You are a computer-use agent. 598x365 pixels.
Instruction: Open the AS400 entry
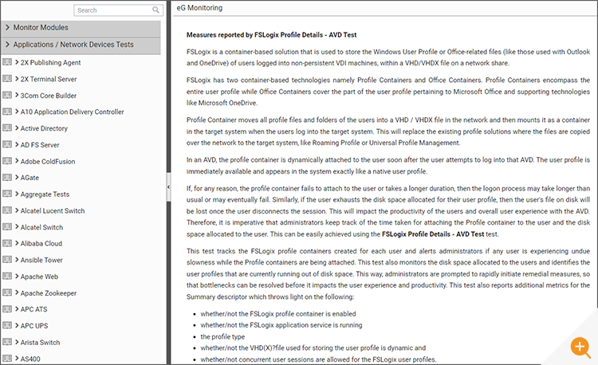point(30,359)
